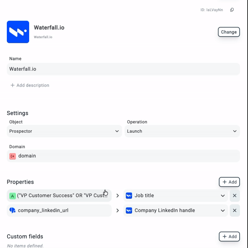Add a new property with the Add button
This screenshot has width=248, height=248.
point(229,182)
